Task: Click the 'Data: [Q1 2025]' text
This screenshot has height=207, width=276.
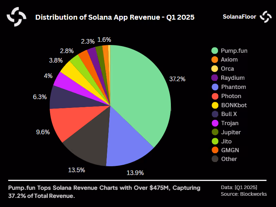Action: click(239, 187)
